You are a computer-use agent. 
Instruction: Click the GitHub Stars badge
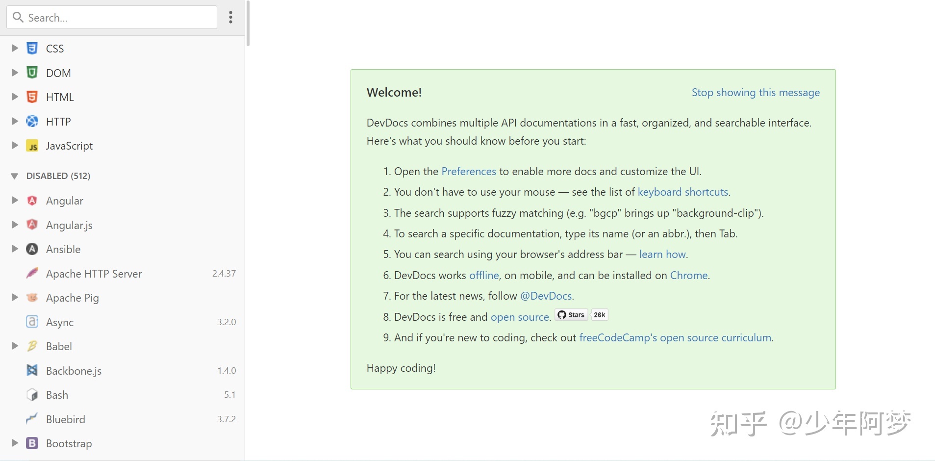click(572, 315)
